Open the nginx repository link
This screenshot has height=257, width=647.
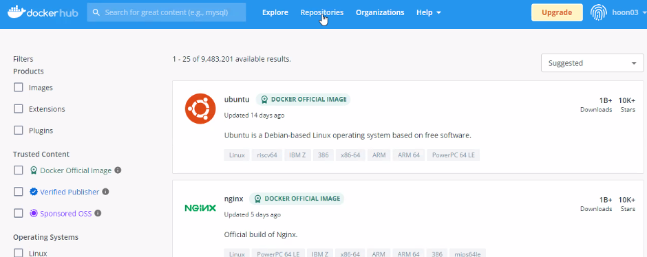tap(233, 199)
